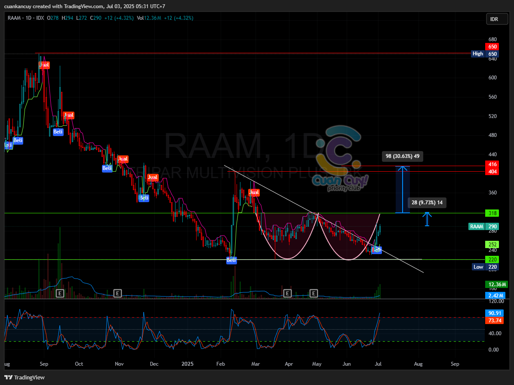Select the Jual sell marker at the September peak

[44, 65]
